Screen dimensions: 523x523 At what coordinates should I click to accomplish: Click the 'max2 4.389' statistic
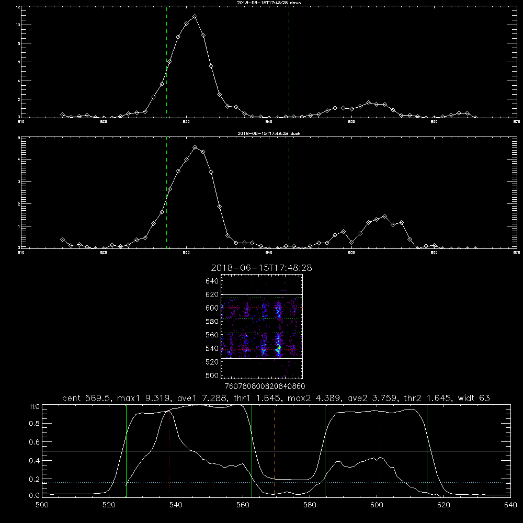(314, 398)
